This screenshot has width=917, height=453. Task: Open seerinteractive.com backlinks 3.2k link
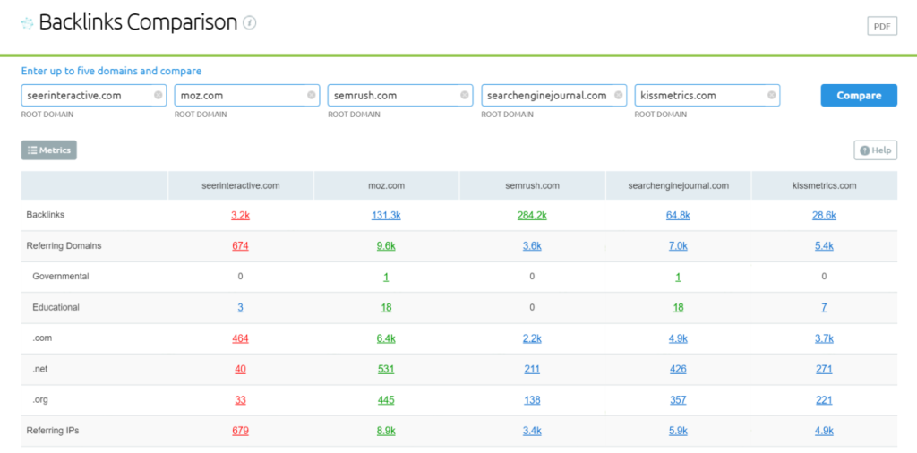tap(240, 215)
